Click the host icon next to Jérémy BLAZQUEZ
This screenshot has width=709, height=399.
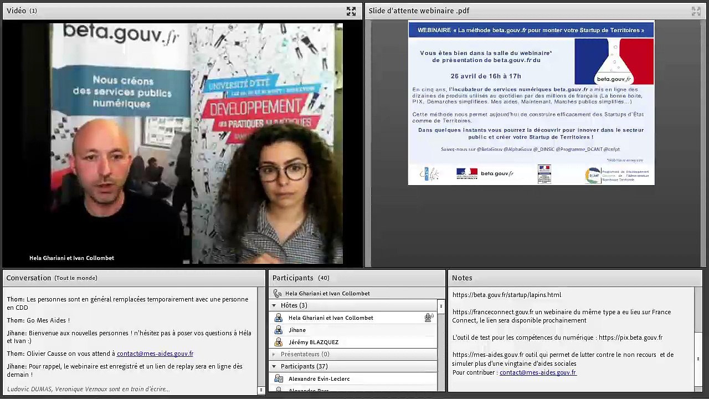(x=279, y=342)
